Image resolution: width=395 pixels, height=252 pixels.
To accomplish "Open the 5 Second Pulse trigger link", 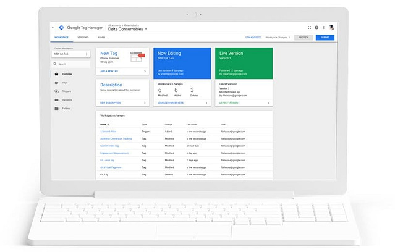I will pos(108,132).
